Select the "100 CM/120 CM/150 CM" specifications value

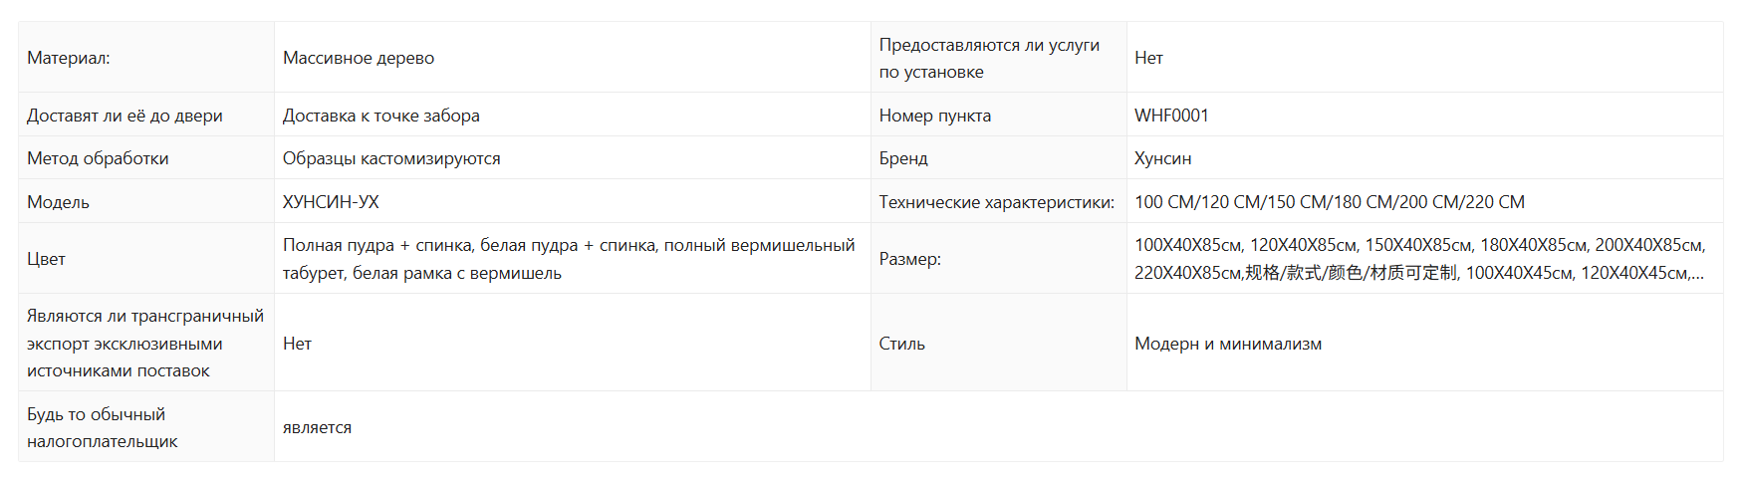pos(1329,202)
